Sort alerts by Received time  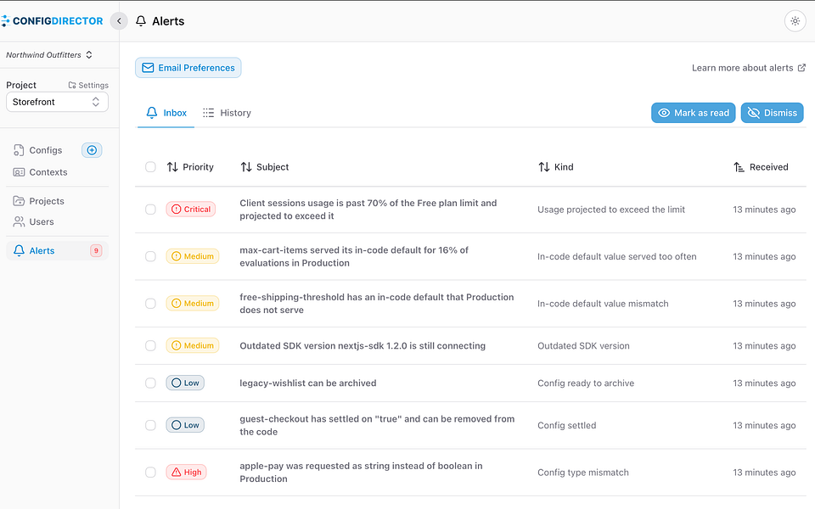pyautogui.click(x=761, y=167)
